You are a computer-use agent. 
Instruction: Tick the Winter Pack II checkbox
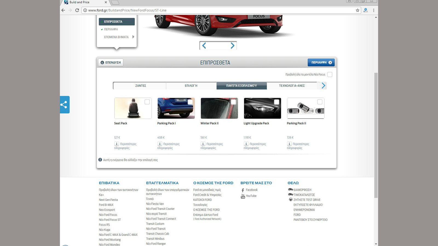(x=234, y=102)
